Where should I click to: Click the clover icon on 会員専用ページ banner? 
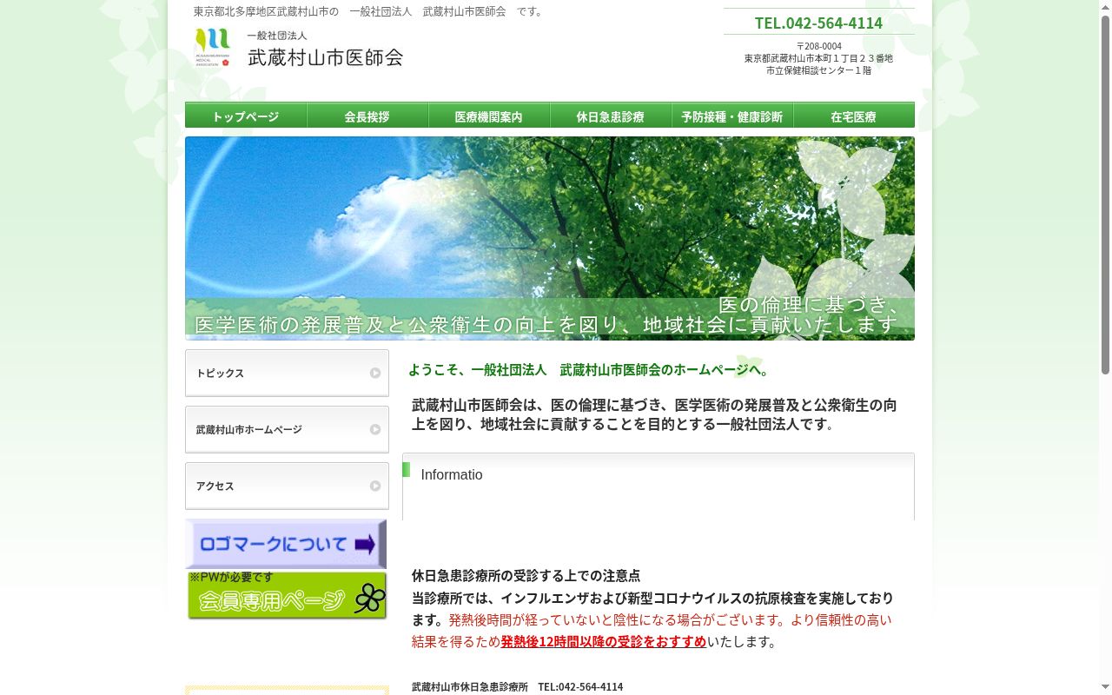tap(369, 598)
